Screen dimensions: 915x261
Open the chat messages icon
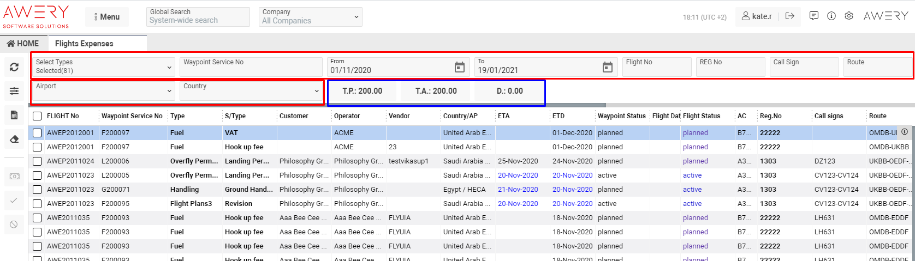(x=813, y=16)
